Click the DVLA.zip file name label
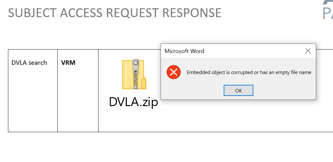Viewport: 333px width, 162px height. point(134,102)
